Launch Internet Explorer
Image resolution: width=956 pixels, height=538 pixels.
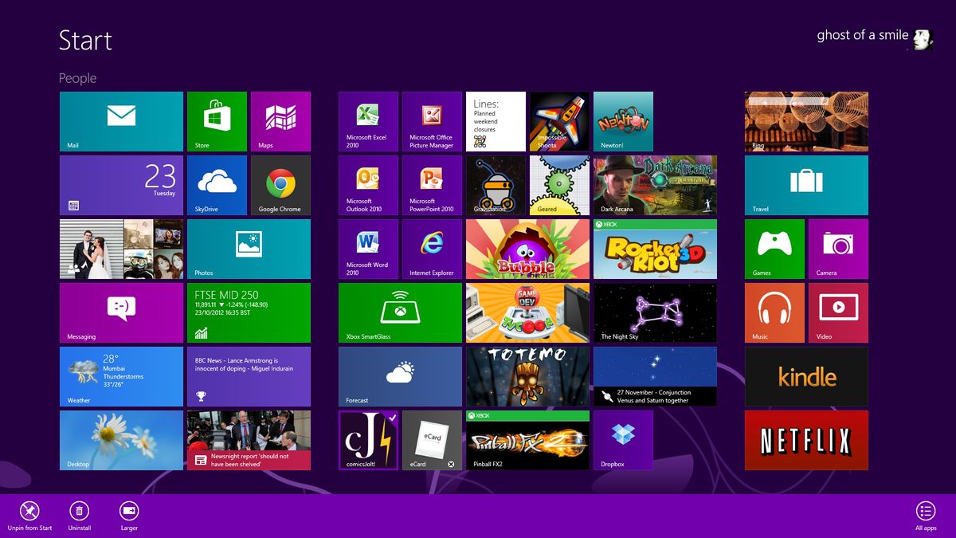[432, 249]
